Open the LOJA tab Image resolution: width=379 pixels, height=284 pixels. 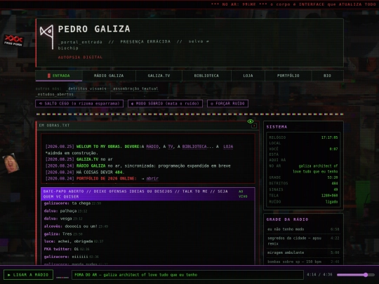248,76
